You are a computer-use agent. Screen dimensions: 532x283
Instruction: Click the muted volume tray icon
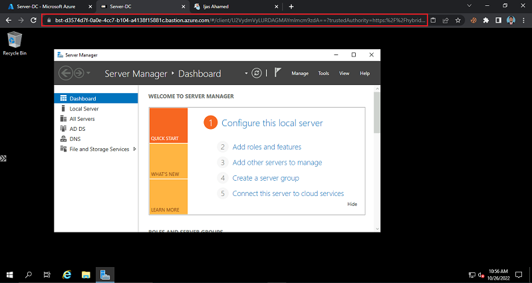coord(481,275)
